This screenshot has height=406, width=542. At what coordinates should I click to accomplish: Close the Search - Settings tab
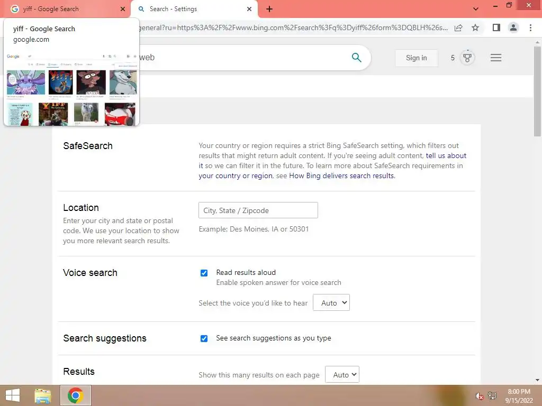(249, 9)
